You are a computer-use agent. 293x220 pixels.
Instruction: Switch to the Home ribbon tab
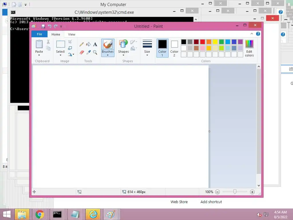pos(56,34)
